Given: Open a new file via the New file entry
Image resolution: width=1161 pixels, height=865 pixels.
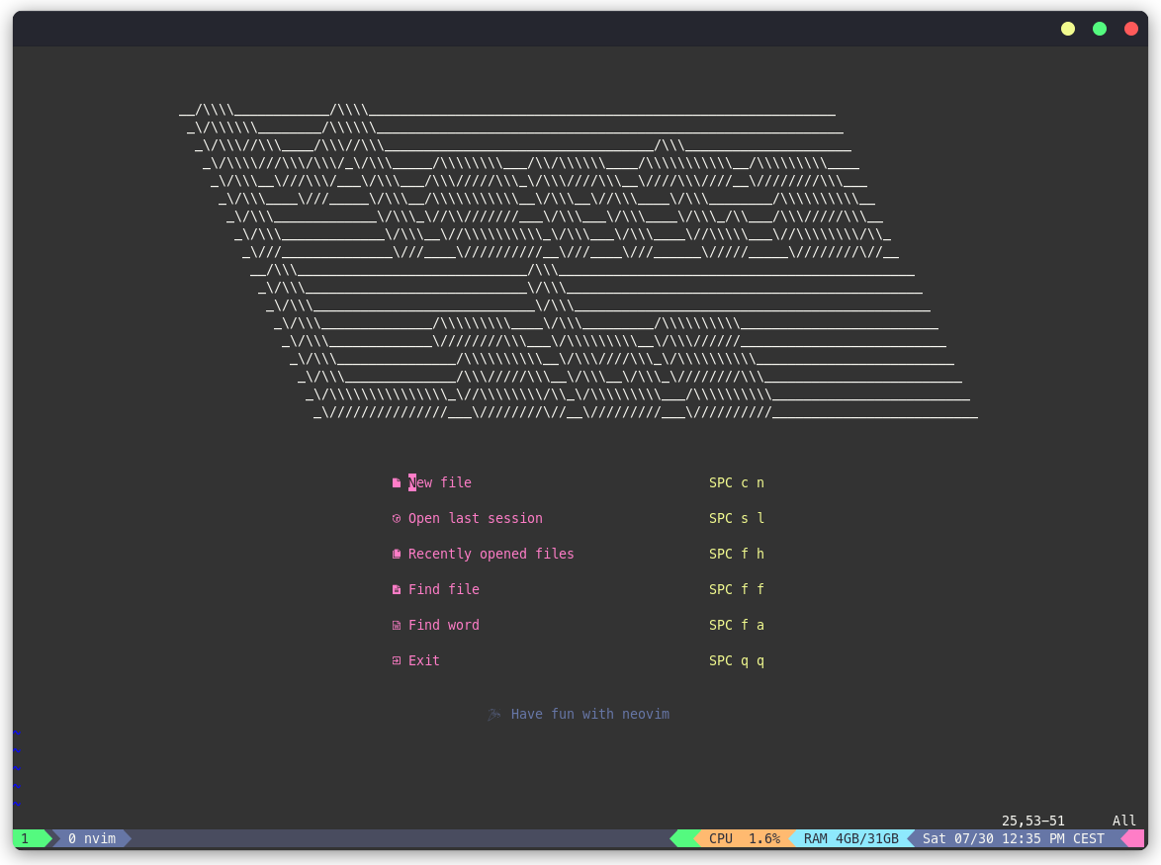Looking at the screenshot, I should coord(440,482).
